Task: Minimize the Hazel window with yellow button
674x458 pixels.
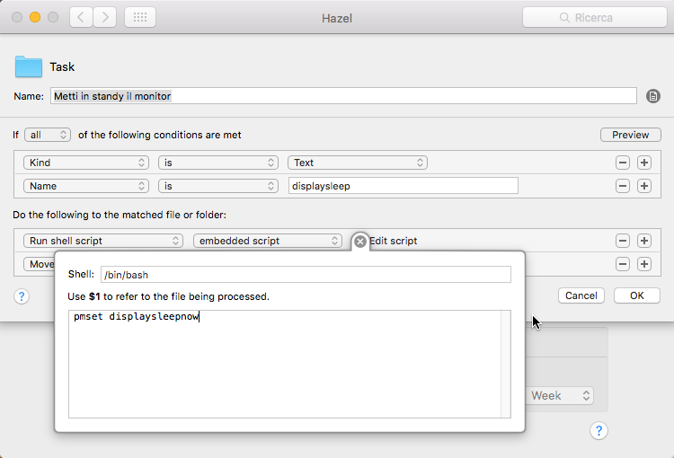Action: pyautogui.click(x=35, y=17)
